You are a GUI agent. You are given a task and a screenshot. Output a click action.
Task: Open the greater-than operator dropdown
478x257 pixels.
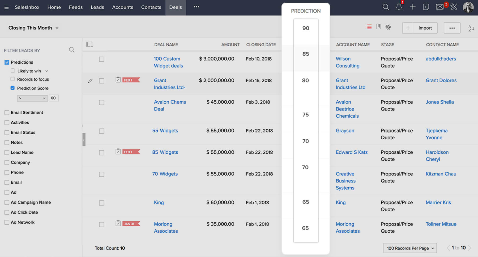32,98
